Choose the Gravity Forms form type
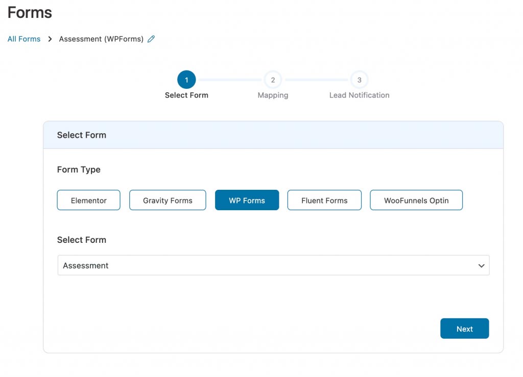This screenshot has width=523, height=377. (168, 200)
